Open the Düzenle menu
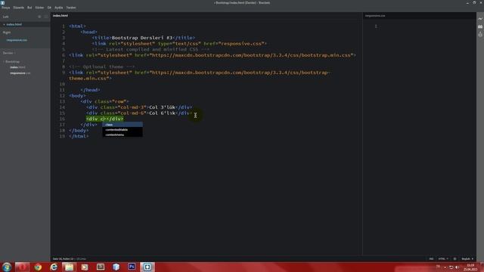484x272 pixels. pyautogui.click(x=19, y=8)
